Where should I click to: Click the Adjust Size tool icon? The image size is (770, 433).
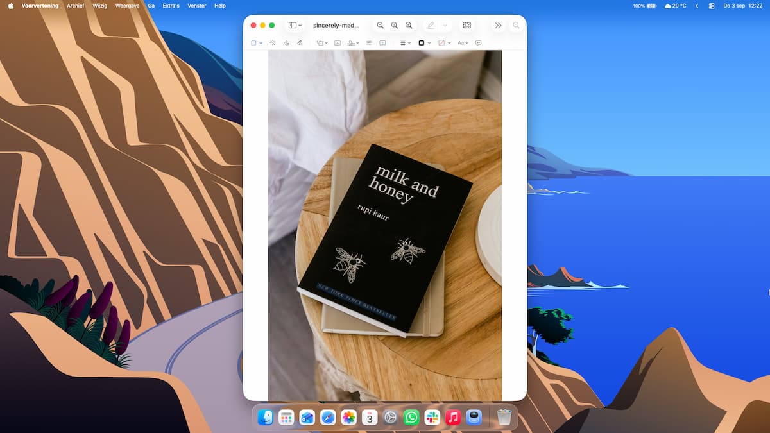[382, 43]
